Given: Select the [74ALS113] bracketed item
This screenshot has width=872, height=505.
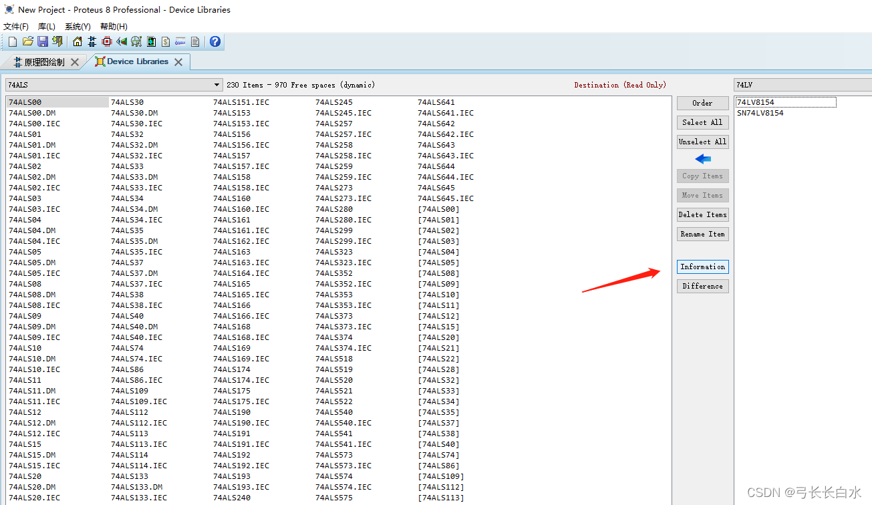Looking at the screenshot, I should point(441,498).
